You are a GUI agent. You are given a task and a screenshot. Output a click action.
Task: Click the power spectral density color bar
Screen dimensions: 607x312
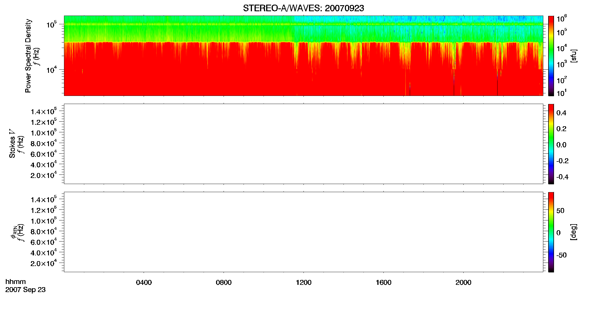click(551, 56)
